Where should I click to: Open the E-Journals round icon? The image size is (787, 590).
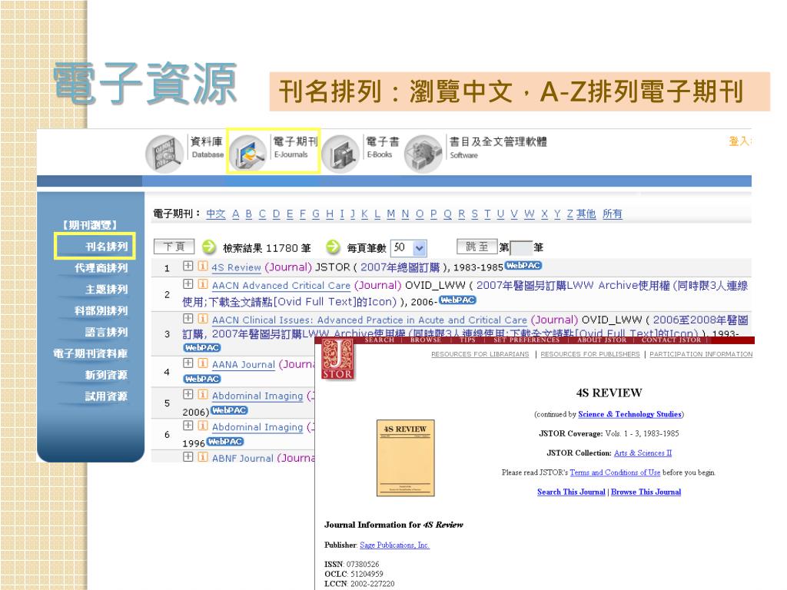[247, 154]
